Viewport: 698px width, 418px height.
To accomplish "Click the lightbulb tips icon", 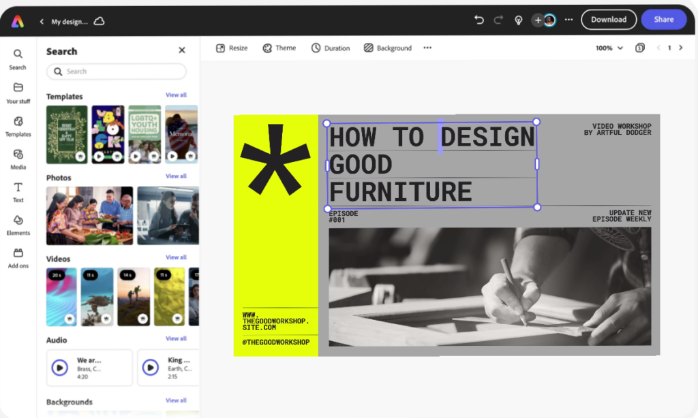I will (518, 20).
